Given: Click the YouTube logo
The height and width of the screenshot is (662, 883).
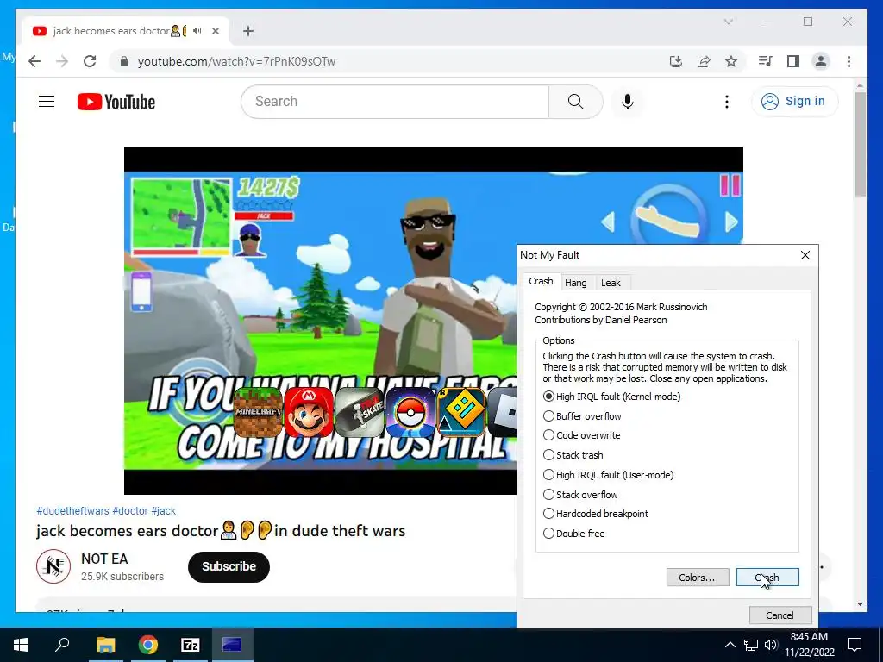Looking at the screenshot, I should pyautogui.click(x=116, y=102).
